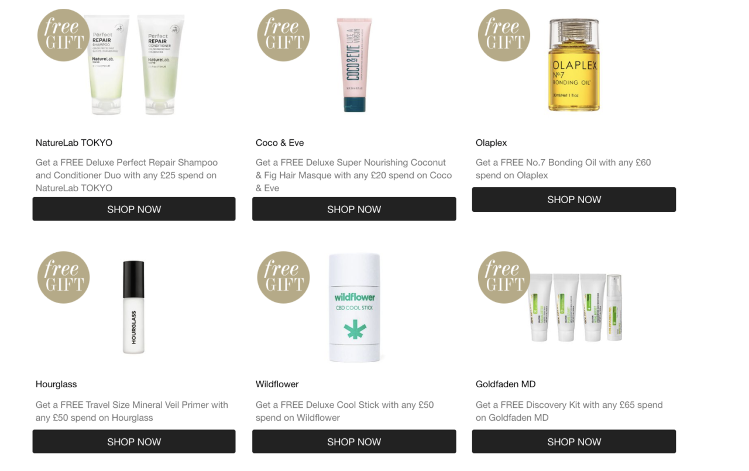The width and height of the screenshot is (749, 471).
Task: Click the free gift badge on Goldfaden MD
Action: 504,277
